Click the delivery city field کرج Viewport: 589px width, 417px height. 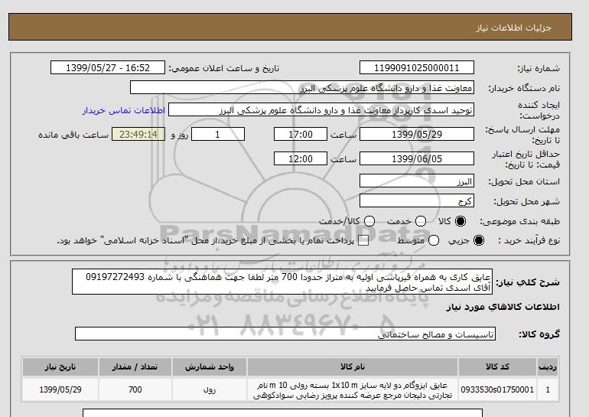tap(417, 200)
